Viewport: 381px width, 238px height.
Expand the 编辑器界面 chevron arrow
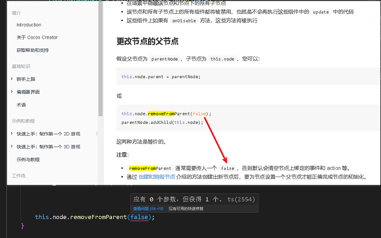pos(12,91)
